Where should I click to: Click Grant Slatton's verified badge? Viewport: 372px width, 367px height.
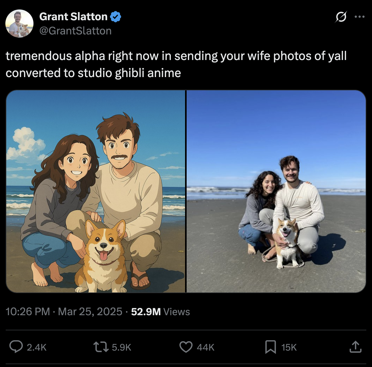click(x=116, y=17)
